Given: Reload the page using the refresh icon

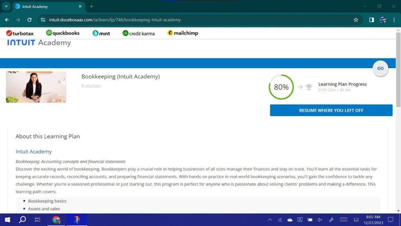Looking at the screenshot, I should pyautogui.click(x=29, y=20).
